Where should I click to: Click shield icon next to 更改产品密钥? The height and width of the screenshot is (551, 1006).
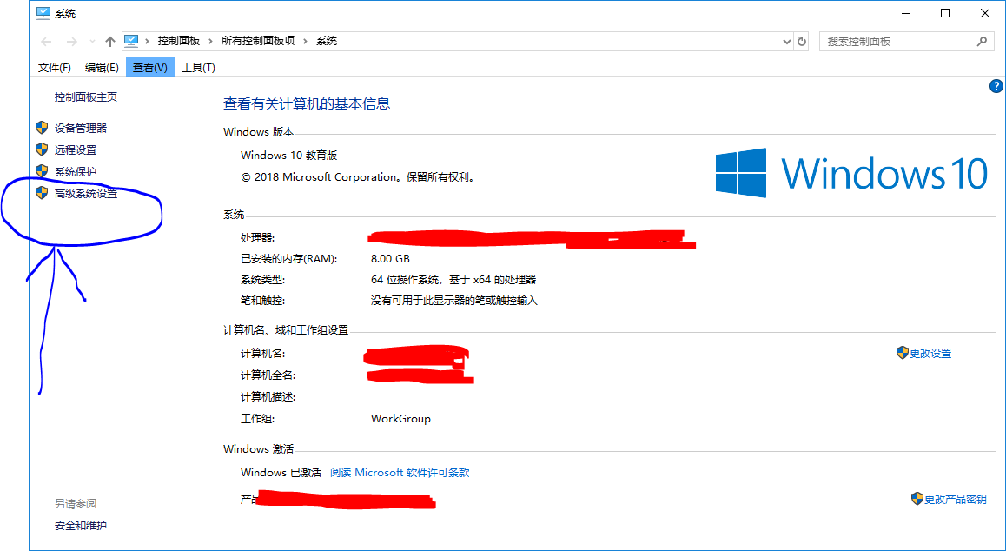[917, 498]
